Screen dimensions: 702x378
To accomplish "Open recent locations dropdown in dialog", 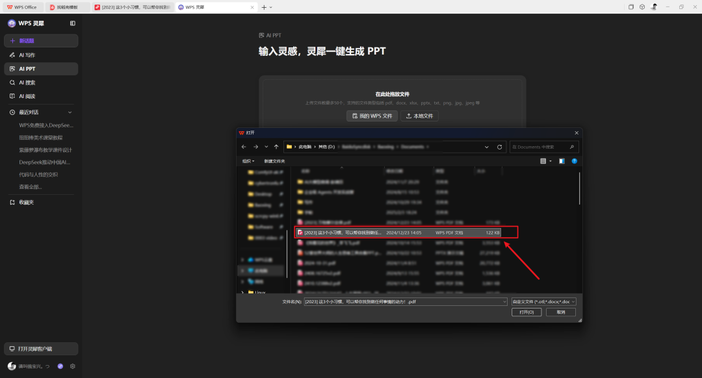I will coord(266,147).
